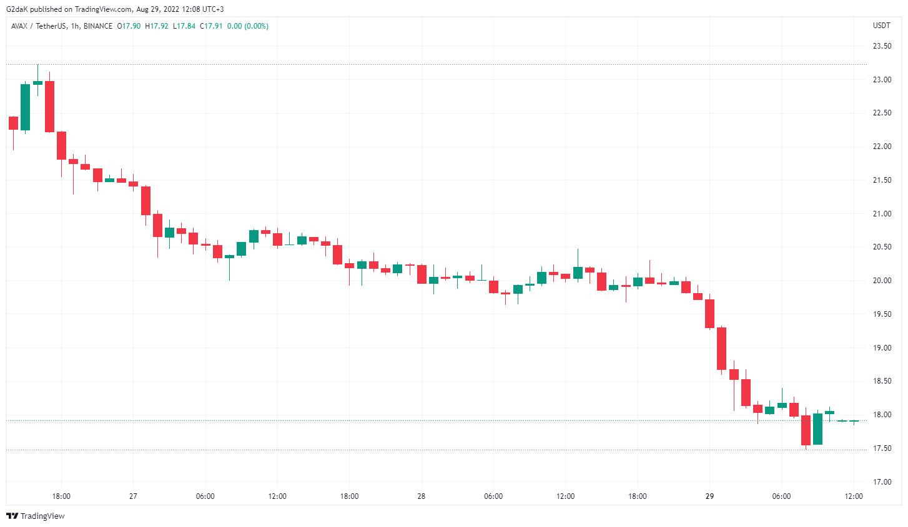Click the upper dotted high line at 23.25
Image resolution: width=908 pixels, height=527 pixels.
(x=437, y=64)
